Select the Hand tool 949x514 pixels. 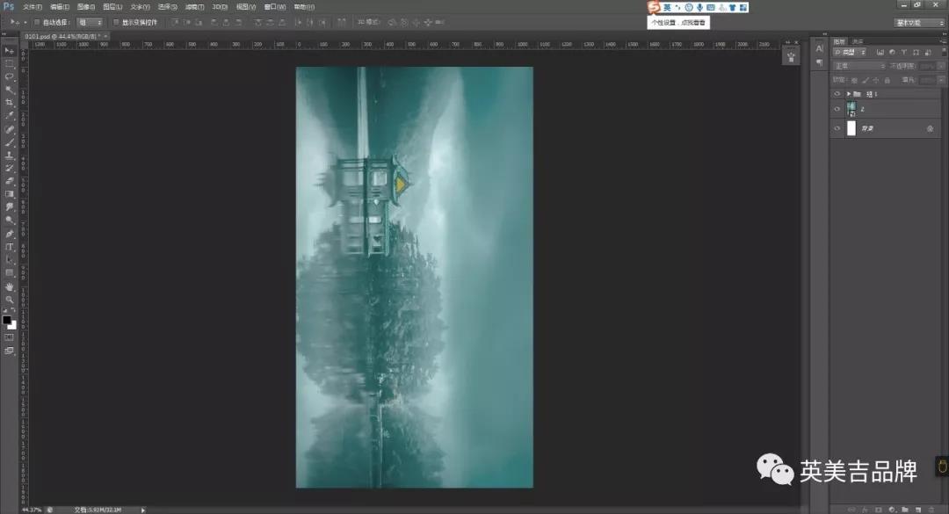9,287
